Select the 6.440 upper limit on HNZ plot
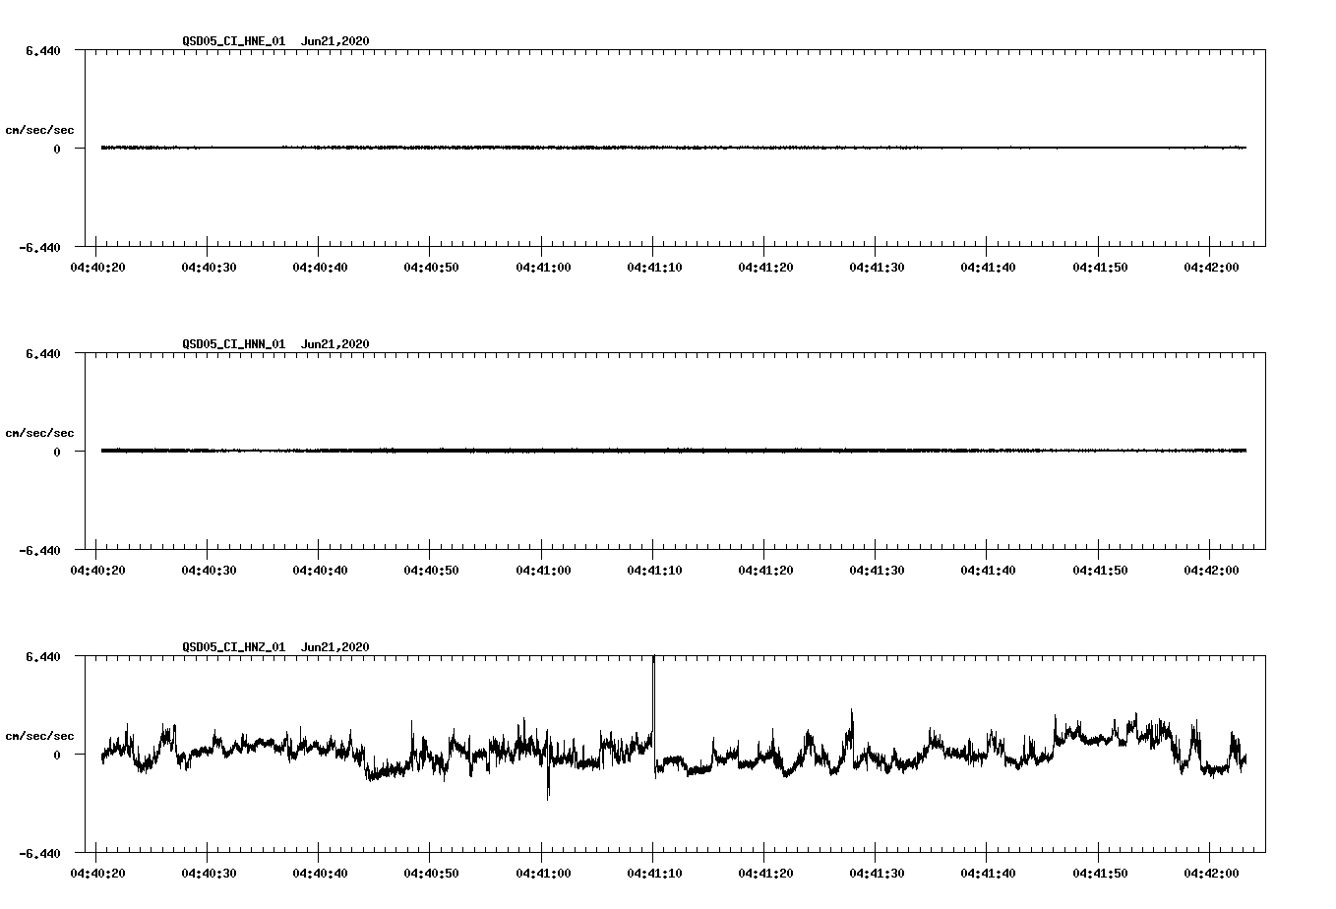 coord(43,657)
